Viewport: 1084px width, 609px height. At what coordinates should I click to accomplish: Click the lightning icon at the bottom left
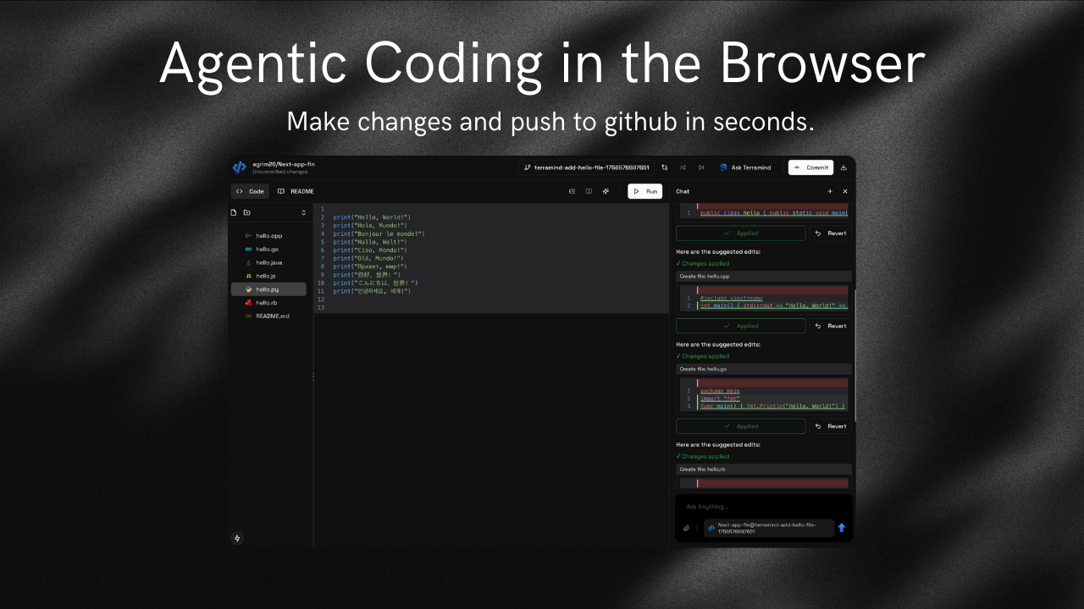click(237, 538)
